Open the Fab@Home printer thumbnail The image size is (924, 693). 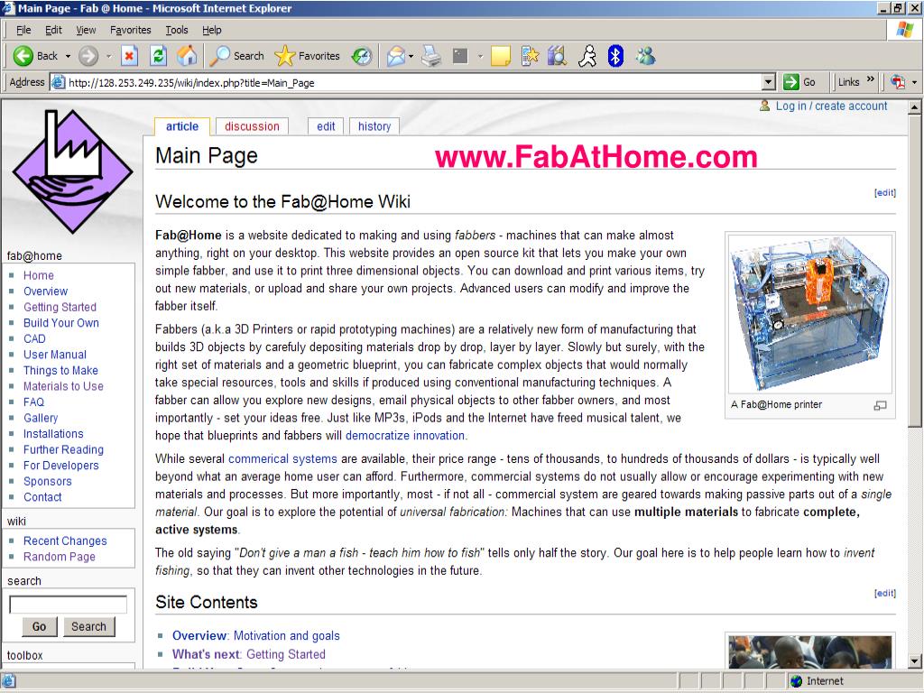pyautogui.click(x=810, y=314)
